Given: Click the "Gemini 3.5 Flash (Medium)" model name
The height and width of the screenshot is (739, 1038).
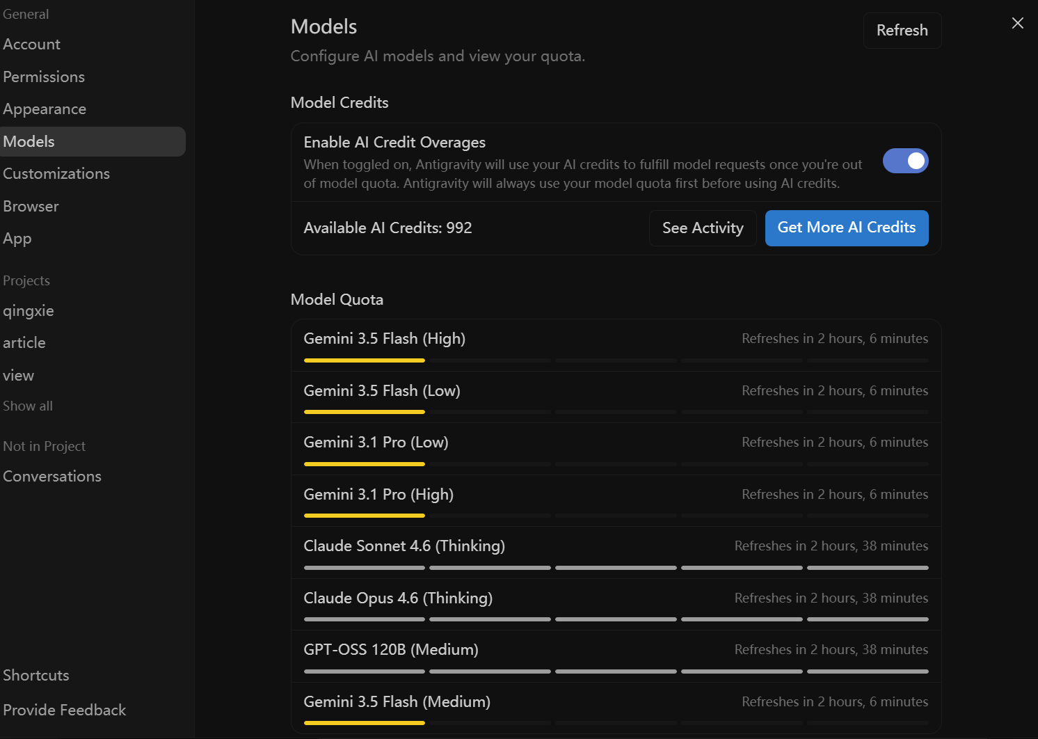Looking at the screenshot, I should pos(397,702).
